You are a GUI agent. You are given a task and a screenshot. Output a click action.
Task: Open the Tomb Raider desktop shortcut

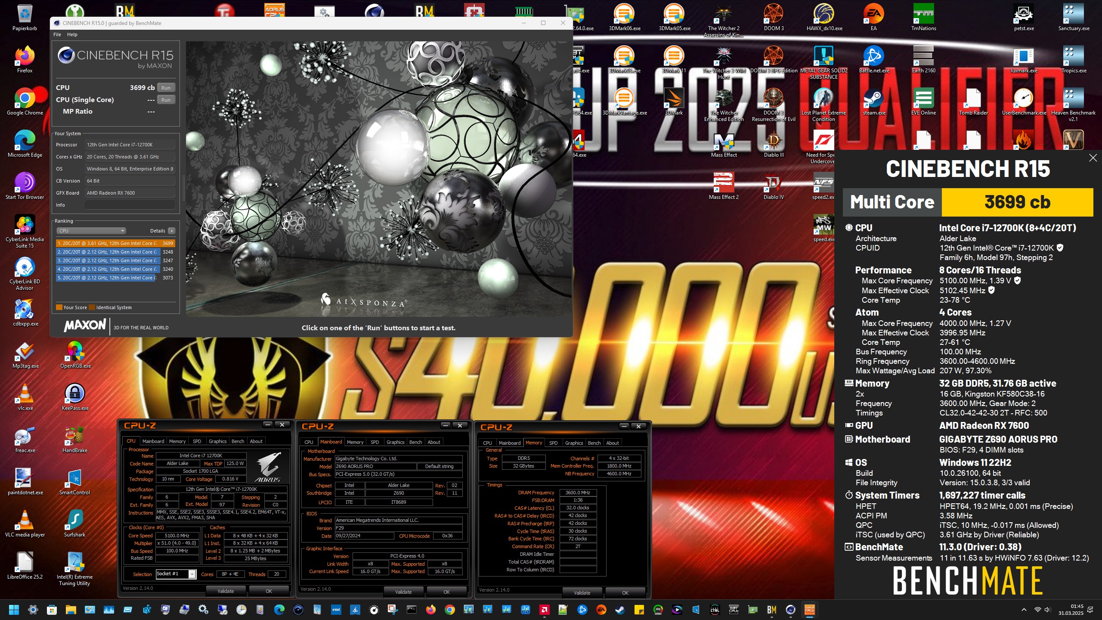[x=973, y=102]
